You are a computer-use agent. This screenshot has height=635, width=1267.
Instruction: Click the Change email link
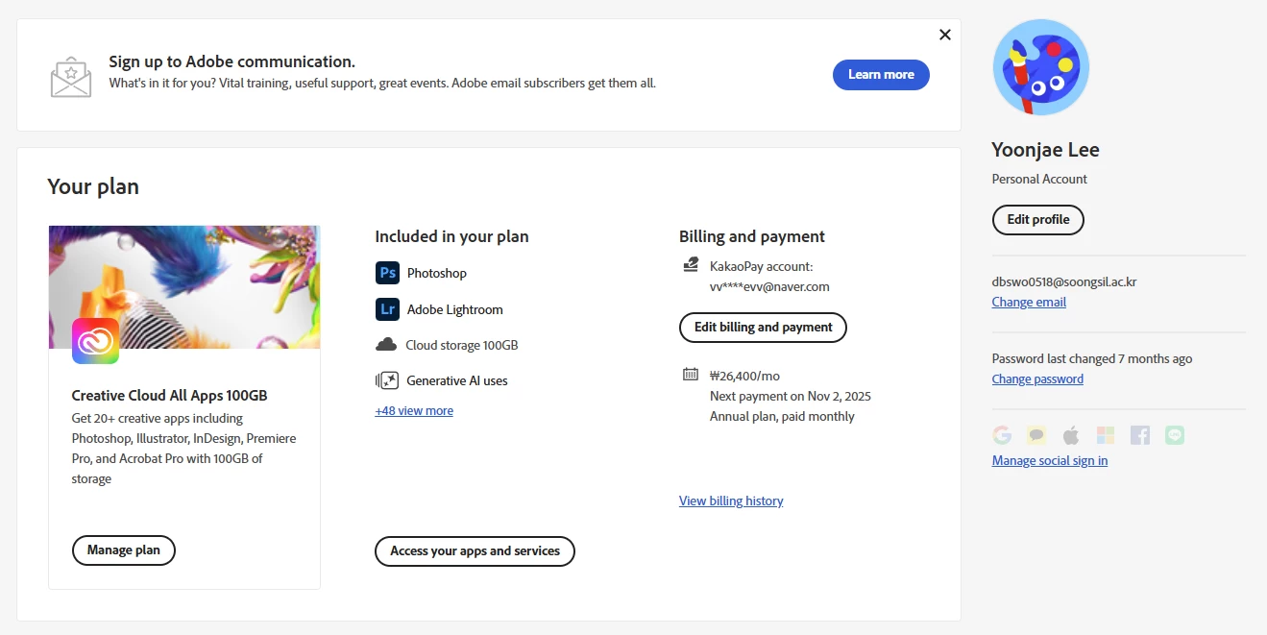pos(1029,303)
